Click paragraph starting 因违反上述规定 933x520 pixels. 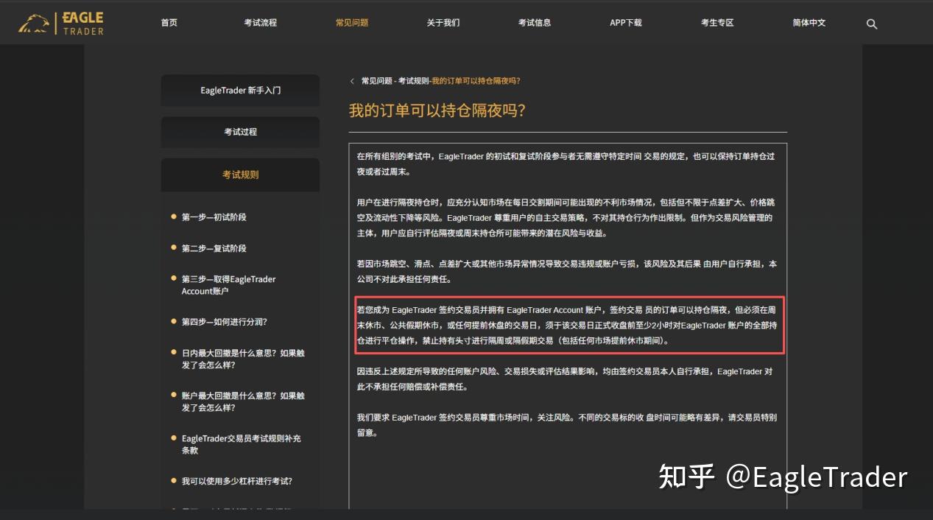click(x=566, y=379)
